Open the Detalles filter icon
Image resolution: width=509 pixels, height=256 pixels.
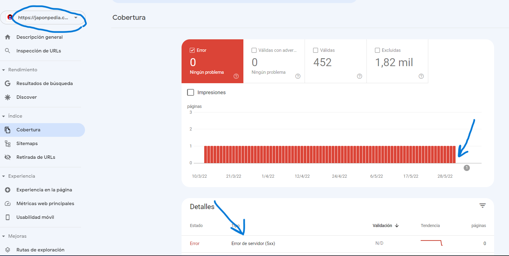point(482,206)
